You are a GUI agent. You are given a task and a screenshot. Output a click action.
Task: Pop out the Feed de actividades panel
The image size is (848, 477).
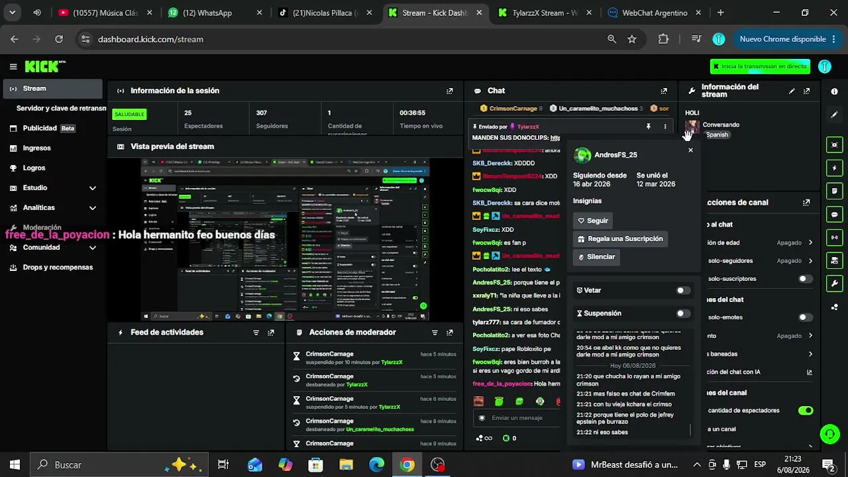(271, 333)
